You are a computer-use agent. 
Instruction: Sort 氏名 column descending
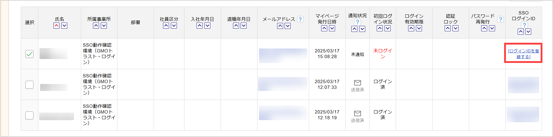[x=64, y=26]
